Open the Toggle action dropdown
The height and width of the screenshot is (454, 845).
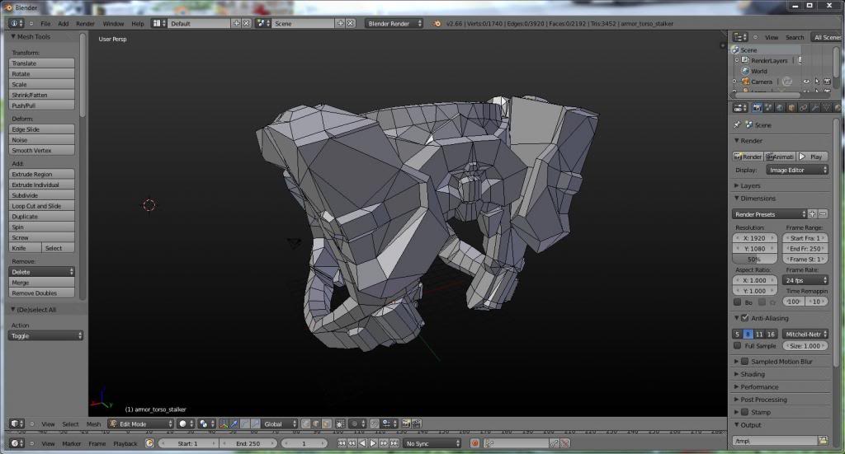tap(46, 335)
